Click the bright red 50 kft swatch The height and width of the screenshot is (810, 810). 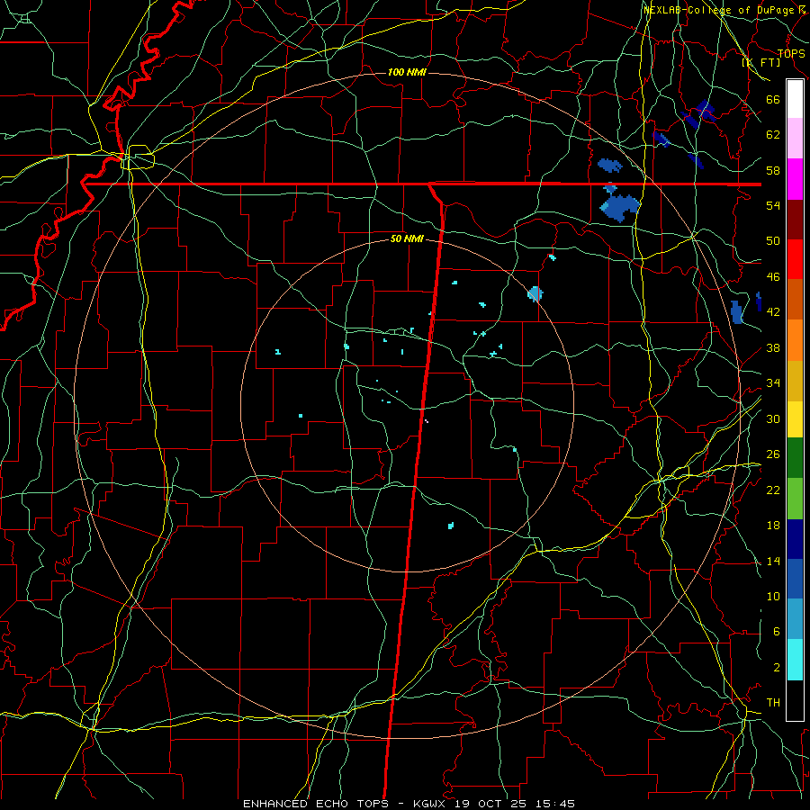click(x=795, y=259)
